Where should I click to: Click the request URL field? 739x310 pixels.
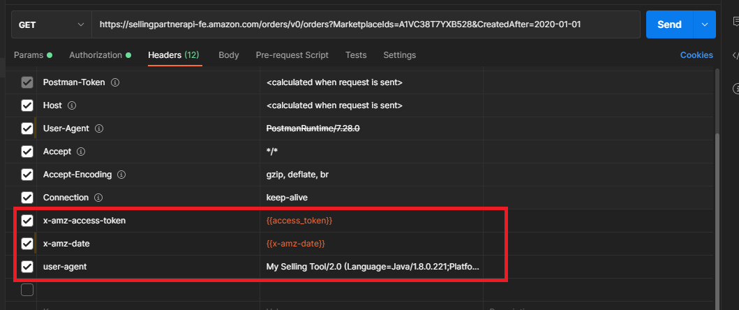366,24
